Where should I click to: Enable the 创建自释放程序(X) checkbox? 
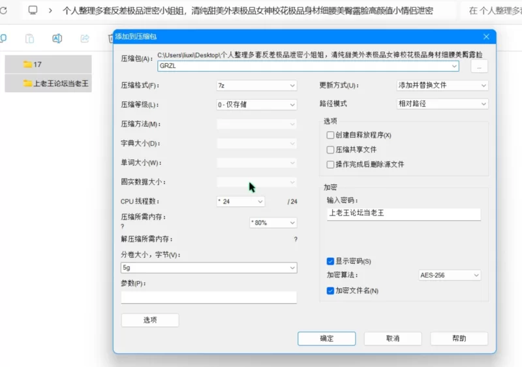tap(330, 135)
